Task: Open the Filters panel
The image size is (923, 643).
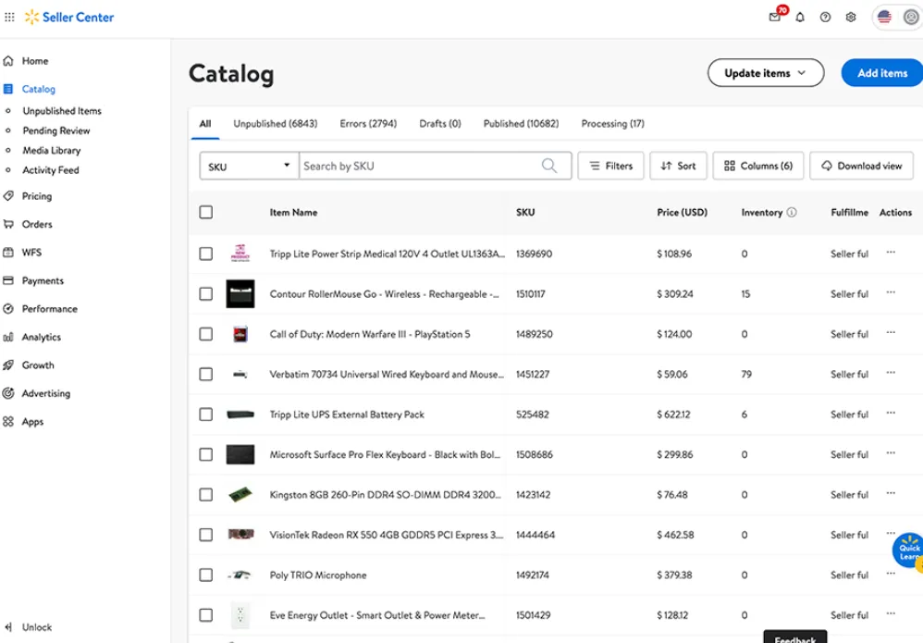Action: (x=610, y=166)
